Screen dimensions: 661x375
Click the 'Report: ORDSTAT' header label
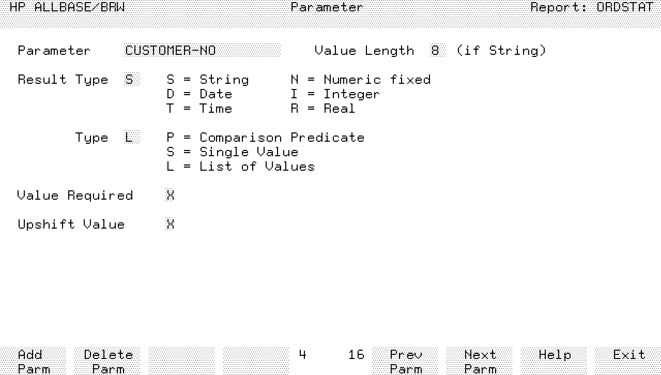click(x=592, y=7)
